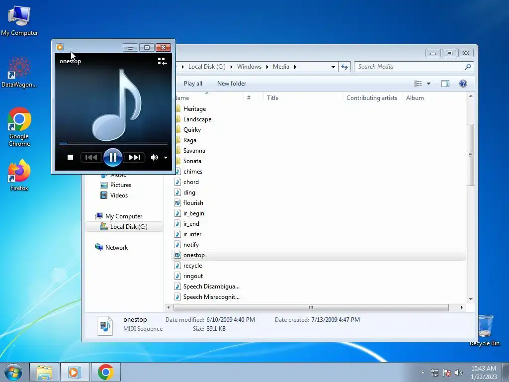509x382 pixels.
Task: Change view using the views icon
Action: [x=418, y=84]
